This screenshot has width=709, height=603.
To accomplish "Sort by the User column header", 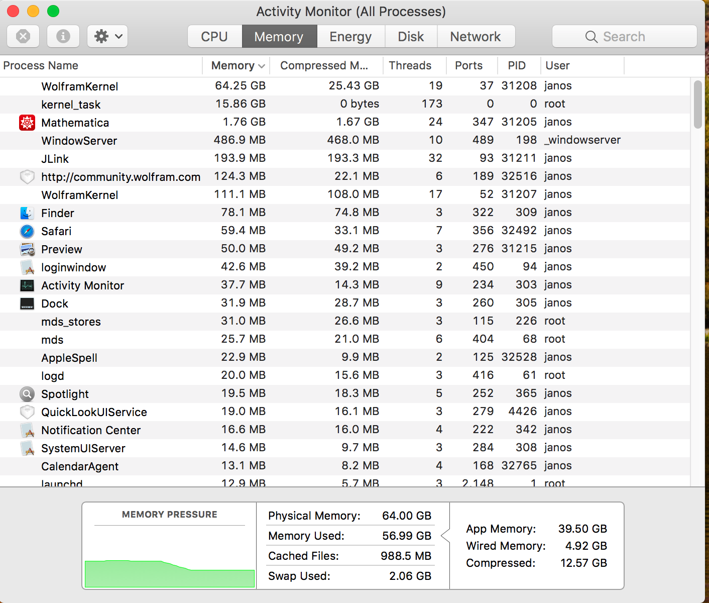I will (x=582, y=65).
